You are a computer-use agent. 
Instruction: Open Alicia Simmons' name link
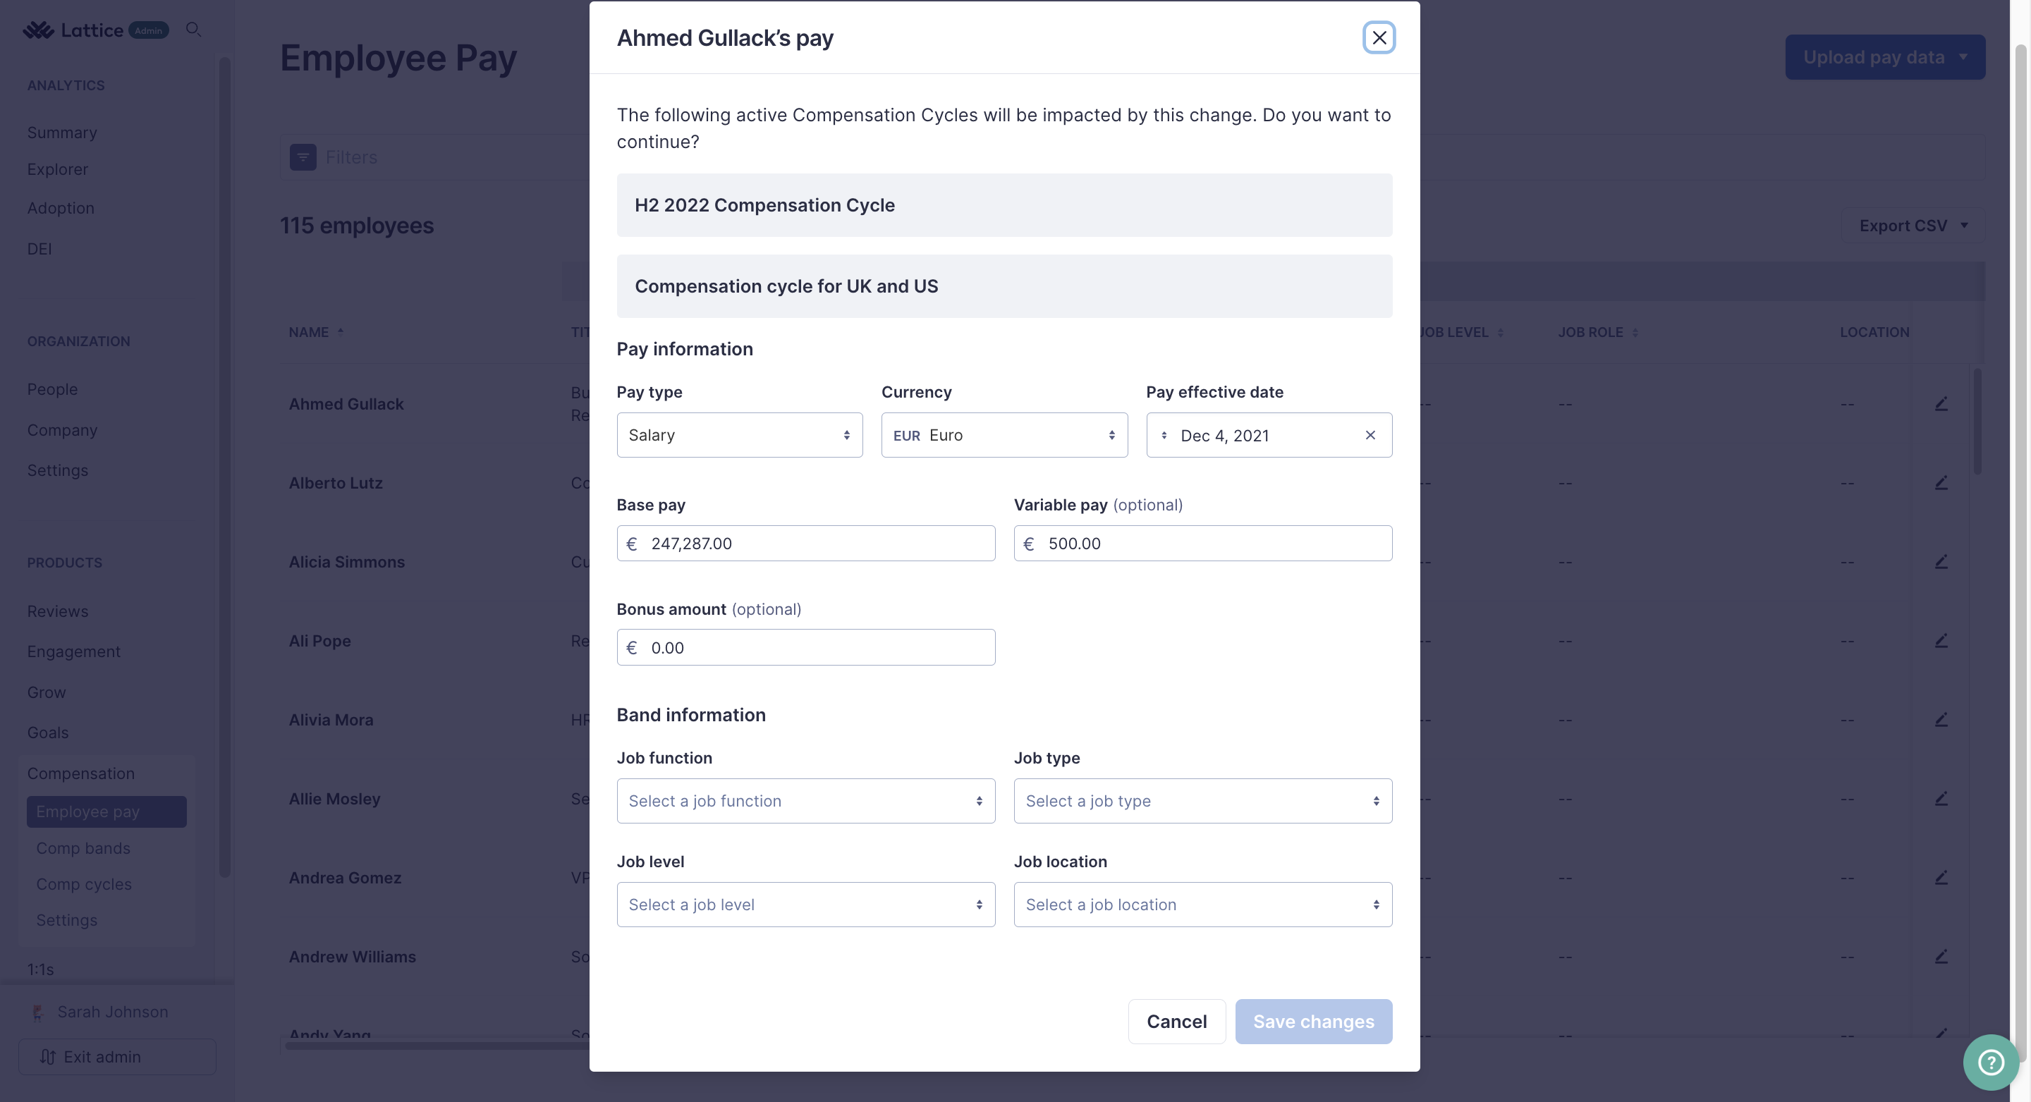(347, 561)
